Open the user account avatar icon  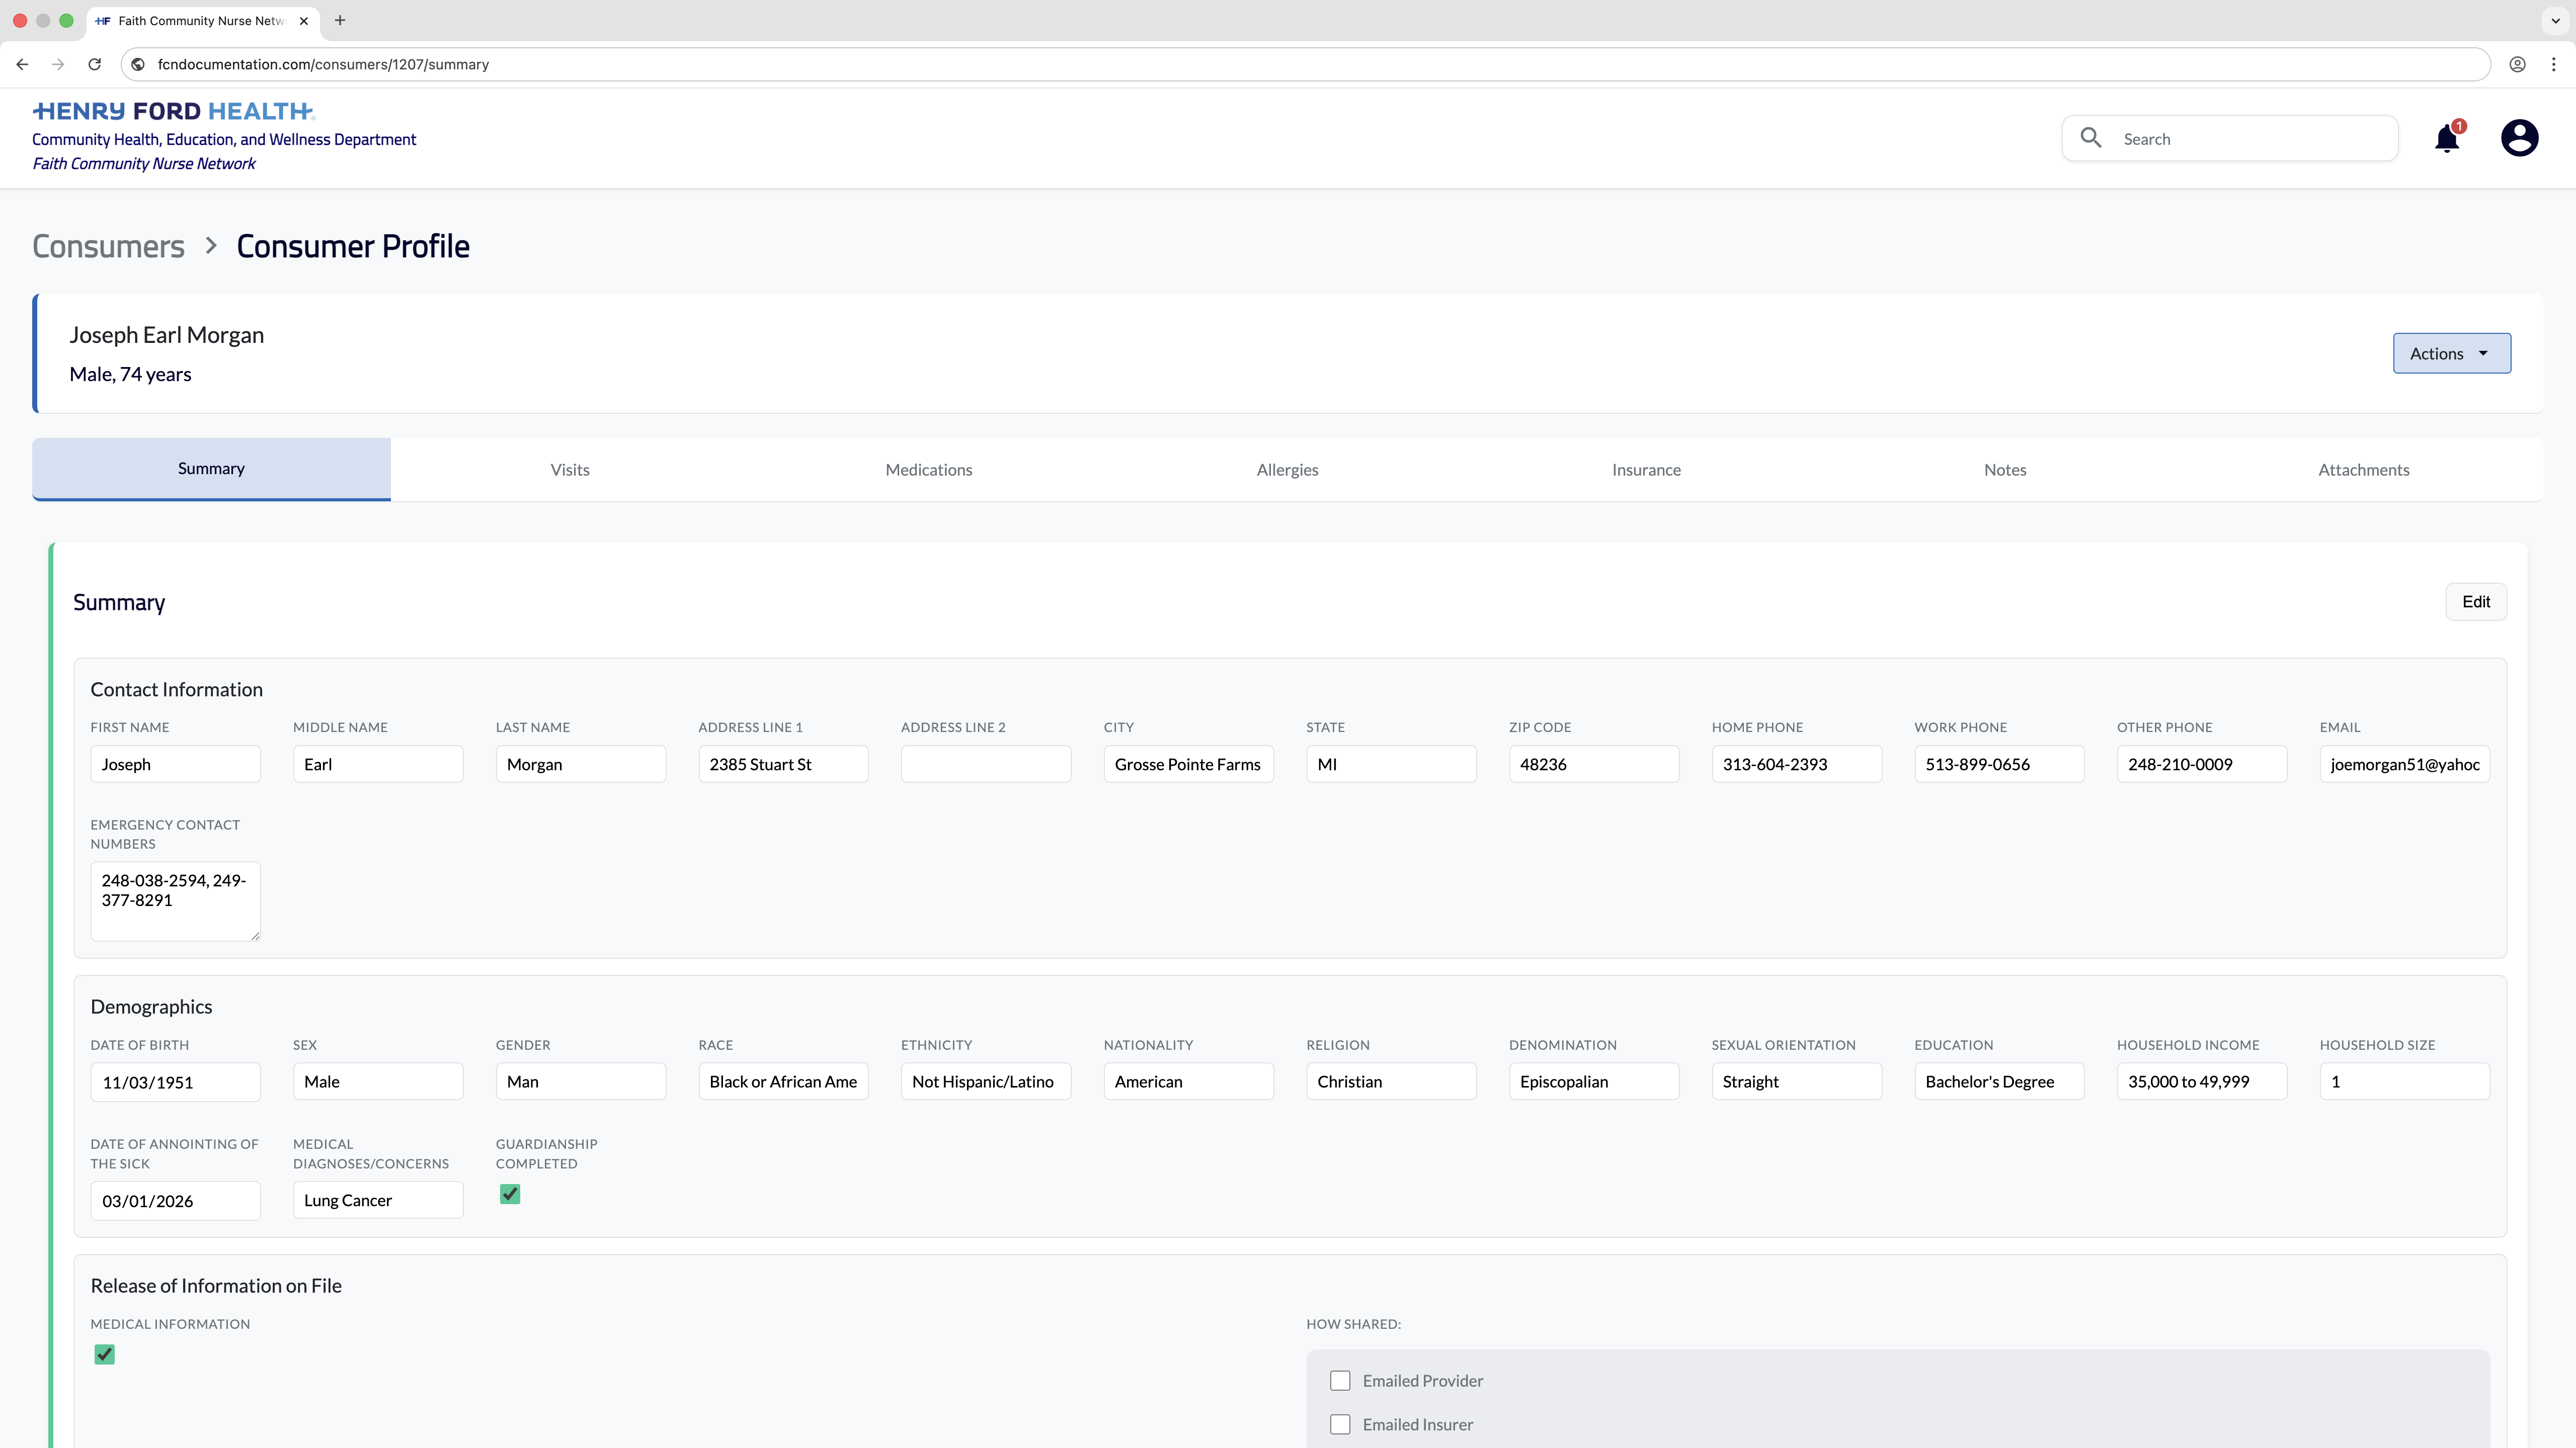[x=2519, y=138]
